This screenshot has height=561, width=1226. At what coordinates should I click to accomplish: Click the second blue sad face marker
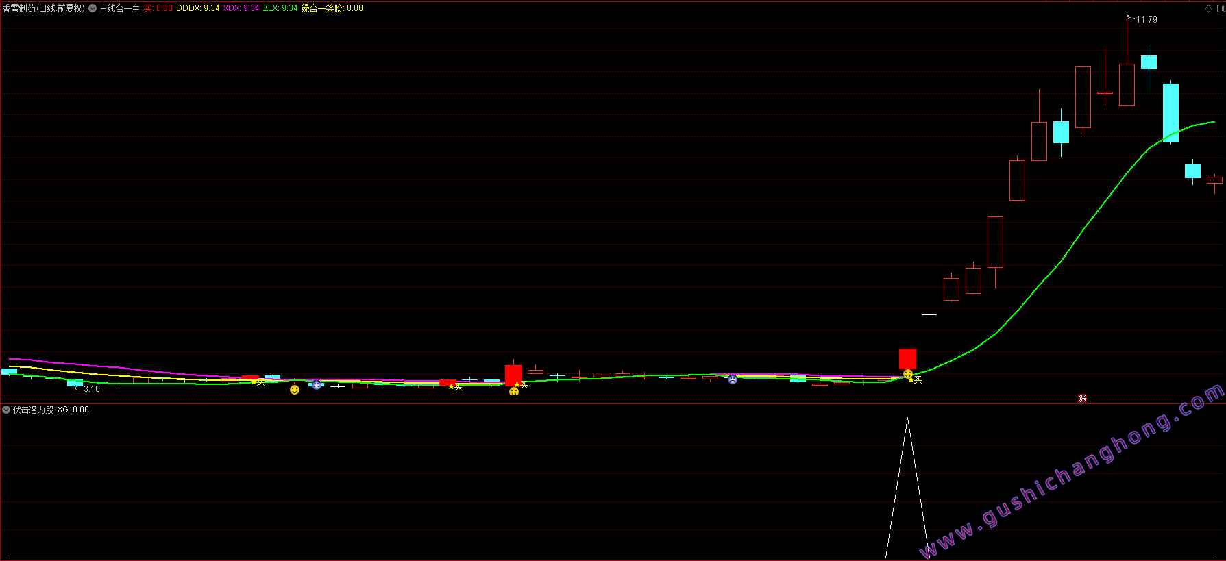pos(733,379)
